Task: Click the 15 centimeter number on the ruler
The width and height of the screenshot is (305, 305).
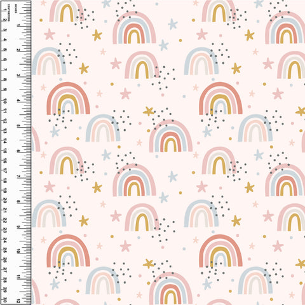Action: click(5, 151)
